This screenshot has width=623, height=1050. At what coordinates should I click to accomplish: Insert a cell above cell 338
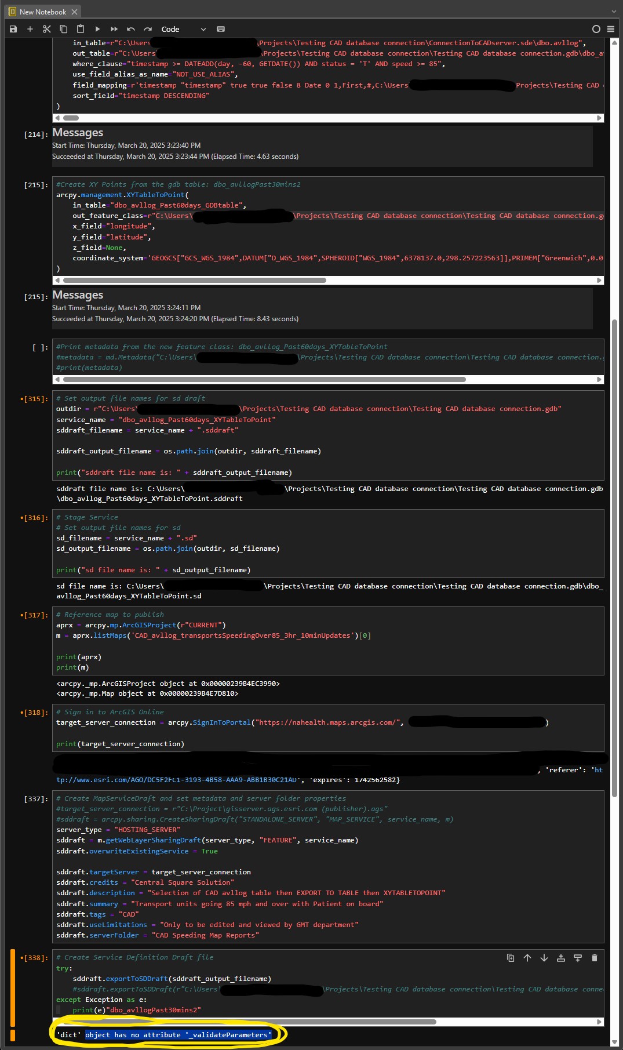561,958
